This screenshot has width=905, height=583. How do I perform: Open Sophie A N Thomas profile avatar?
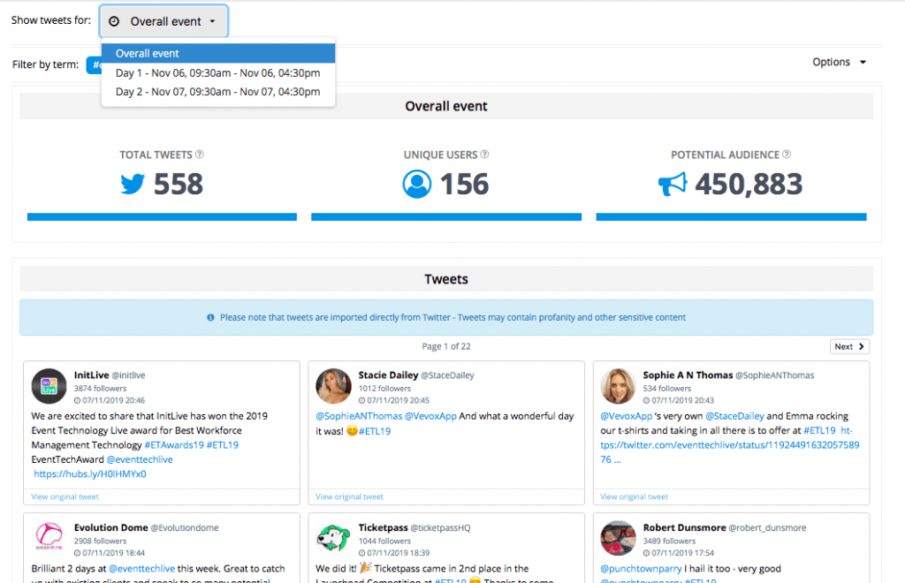point(618,386)
